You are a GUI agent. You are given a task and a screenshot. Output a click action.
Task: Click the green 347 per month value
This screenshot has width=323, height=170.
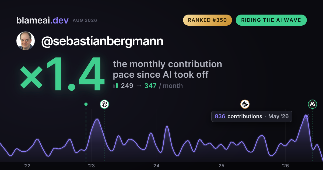(150, 86)
